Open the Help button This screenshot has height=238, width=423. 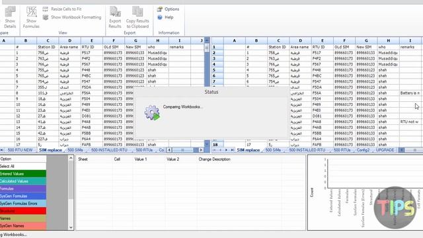165,17
